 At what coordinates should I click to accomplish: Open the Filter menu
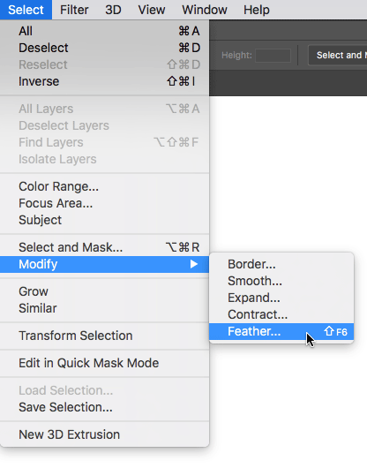pos(74,10)
